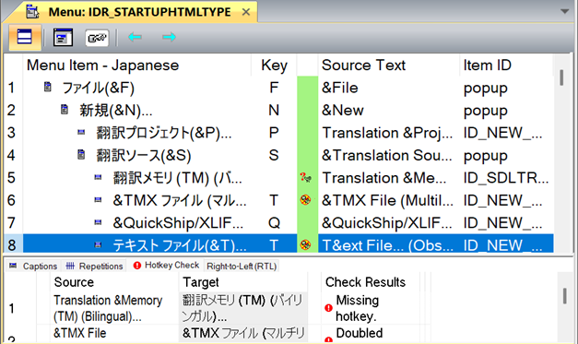Go forward with the right arrow

point(169,37)
